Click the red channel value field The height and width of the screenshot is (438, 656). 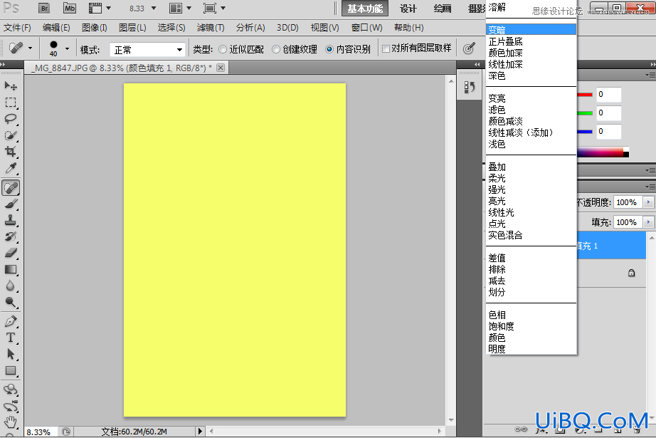point(609,95)
